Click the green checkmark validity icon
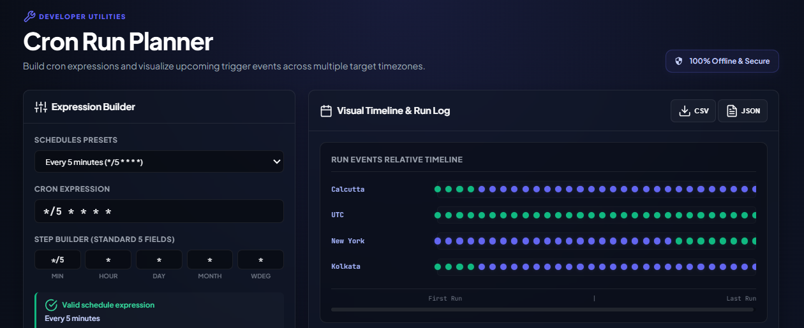This screenshot has height=328, width=804. click(x=51, y=305)
